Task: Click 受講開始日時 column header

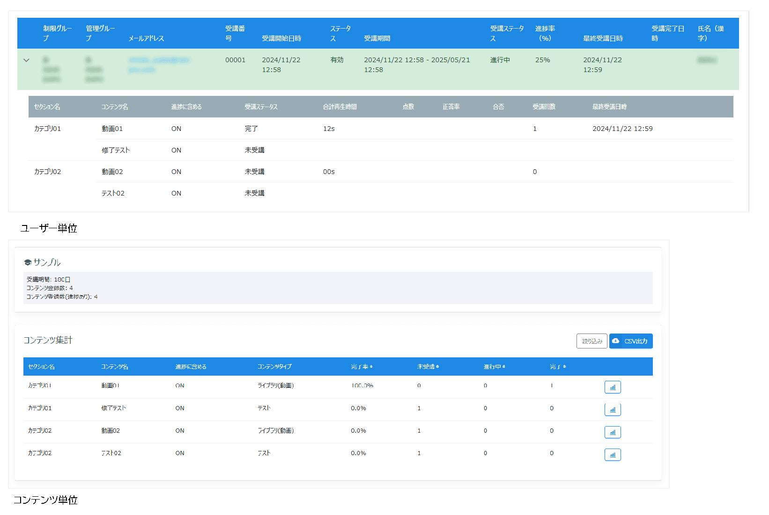Action: pos(281,38)
